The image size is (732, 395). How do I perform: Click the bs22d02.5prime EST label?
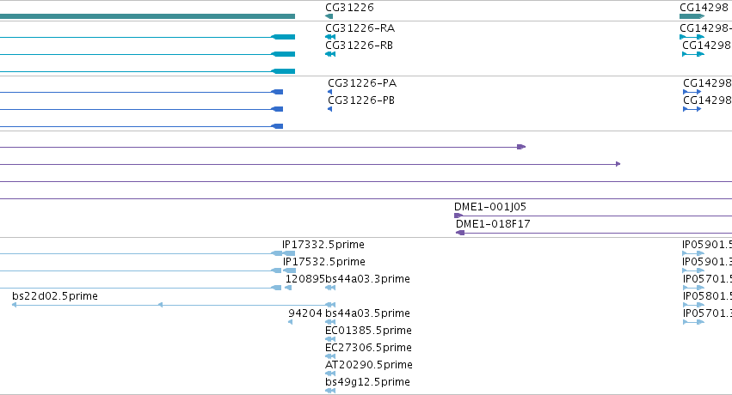tap(55, 296)
